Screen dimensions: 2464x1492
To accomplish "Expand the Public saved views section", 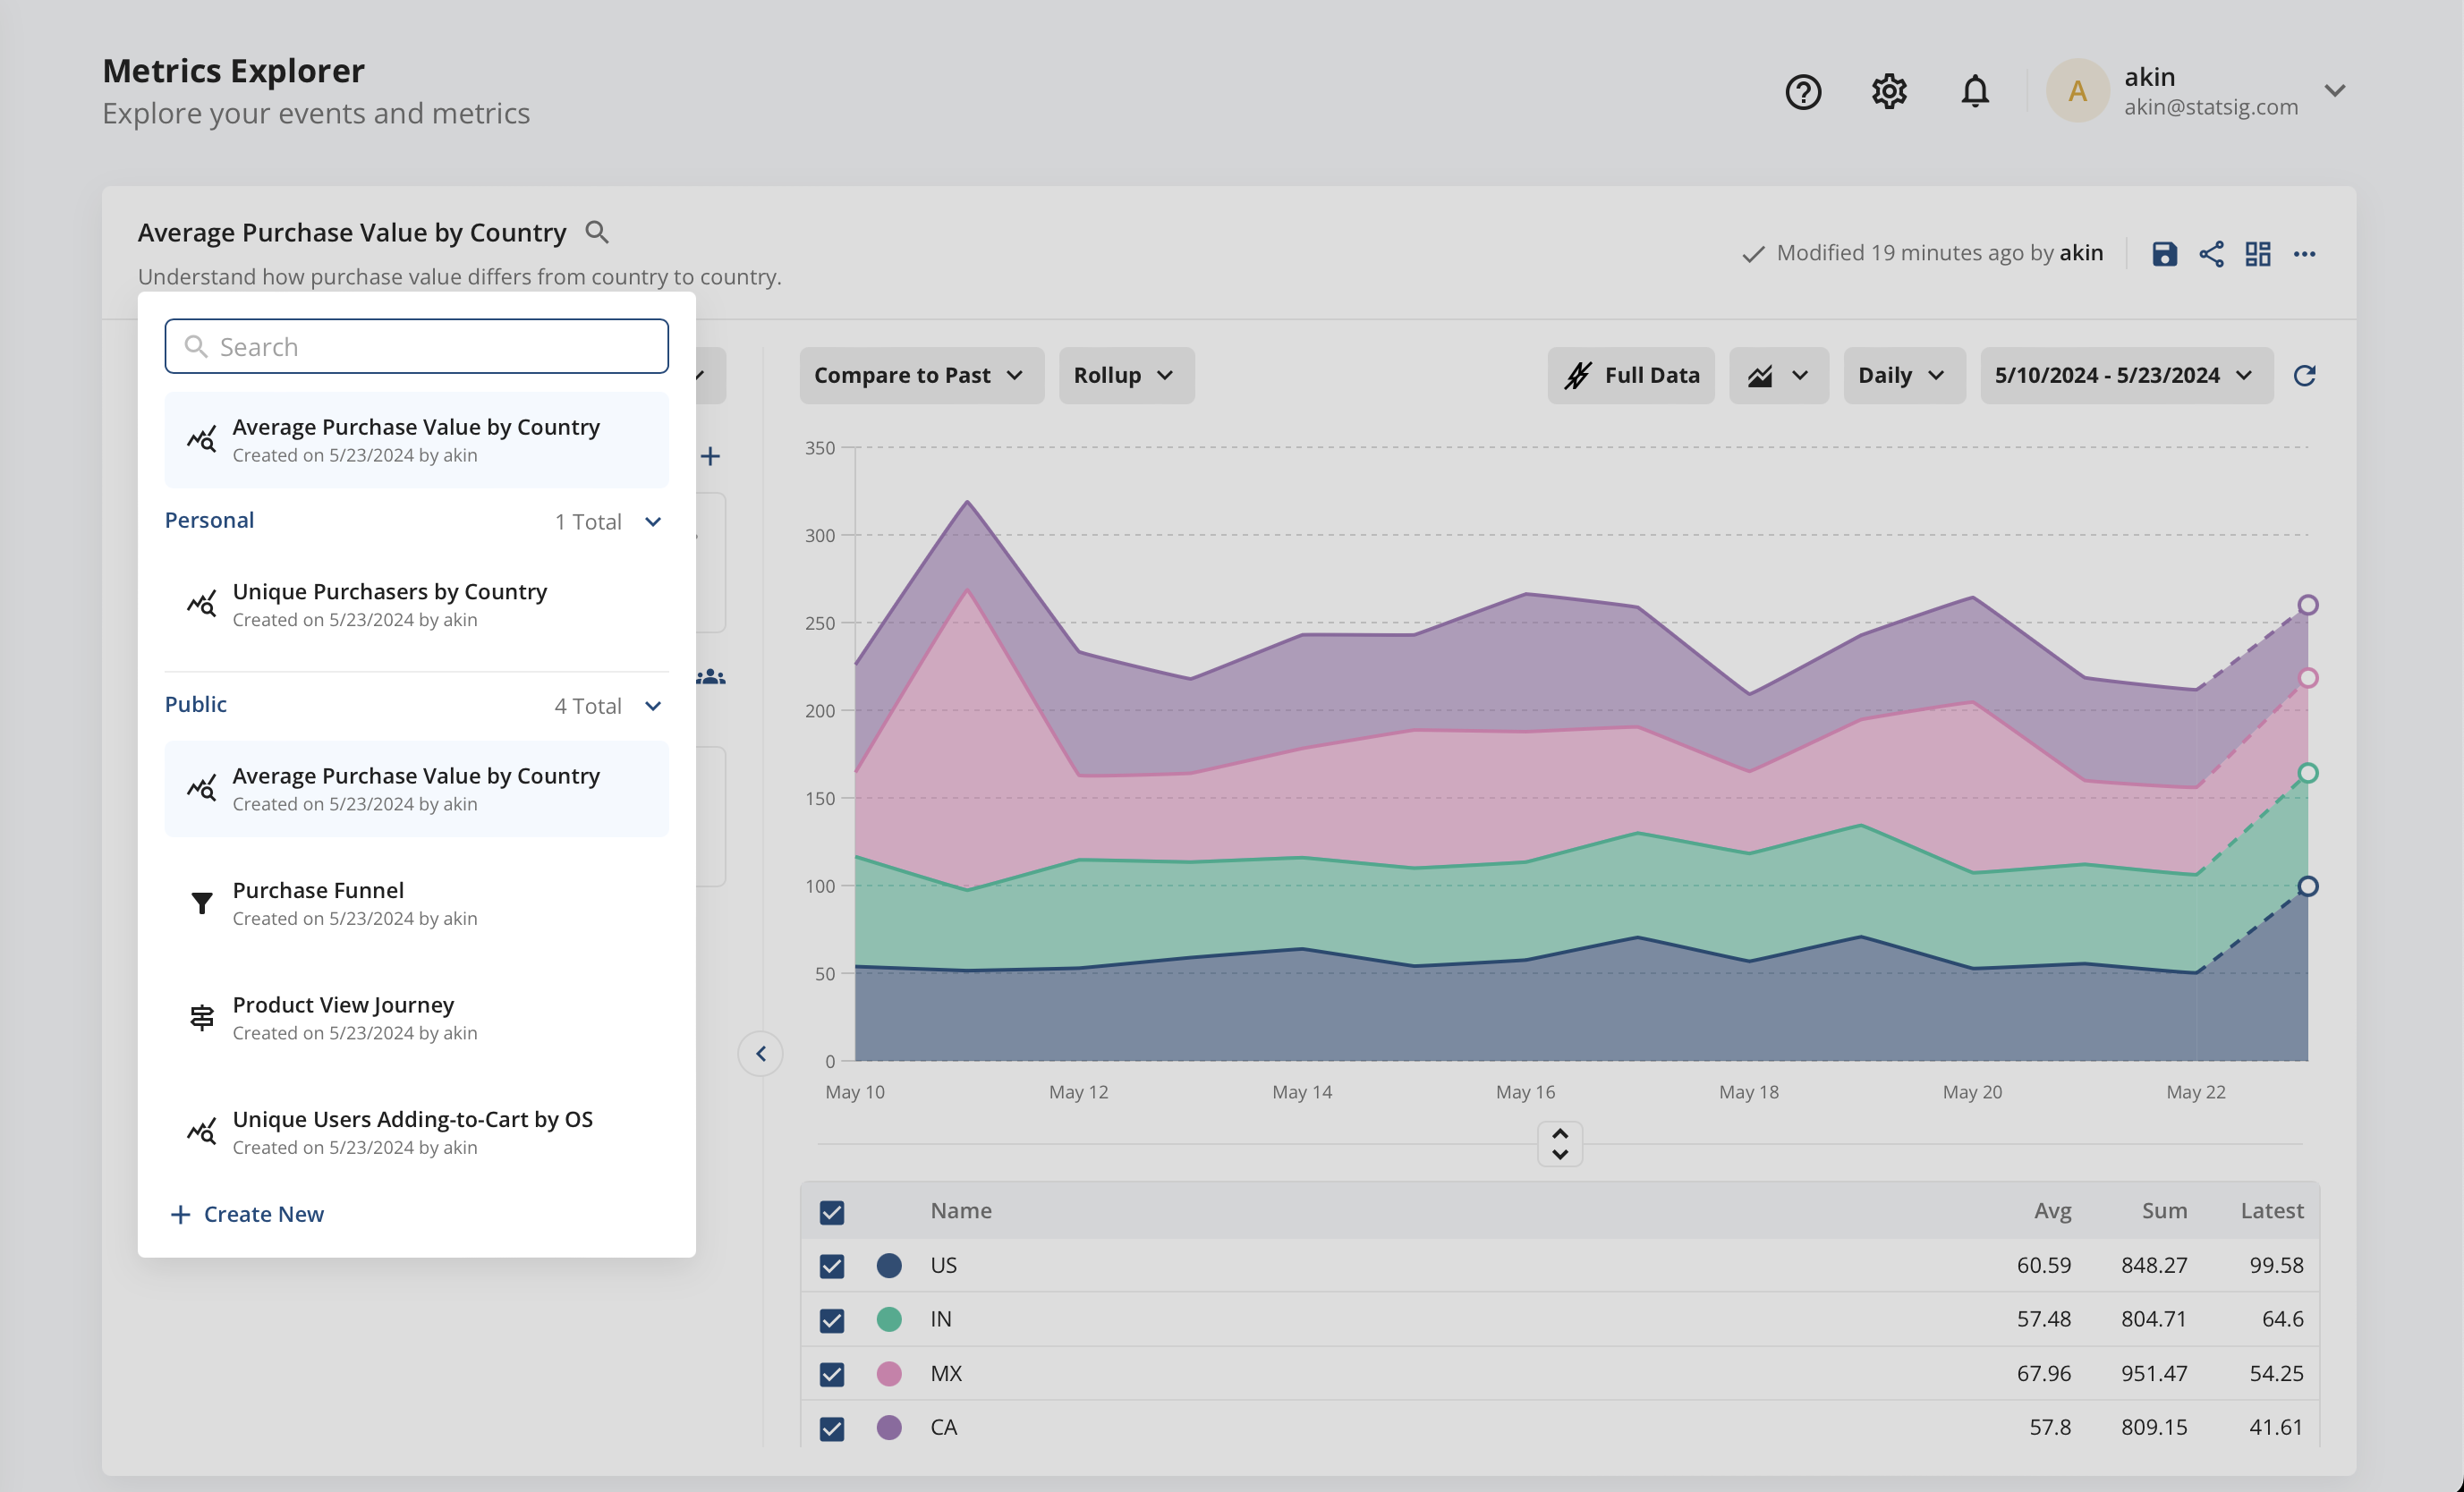I will click(x=651, y=704).
